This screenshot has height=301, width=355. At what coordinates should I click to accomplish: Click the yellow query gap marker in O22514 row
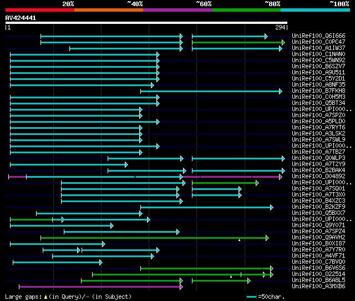click(x=231, y=277)
